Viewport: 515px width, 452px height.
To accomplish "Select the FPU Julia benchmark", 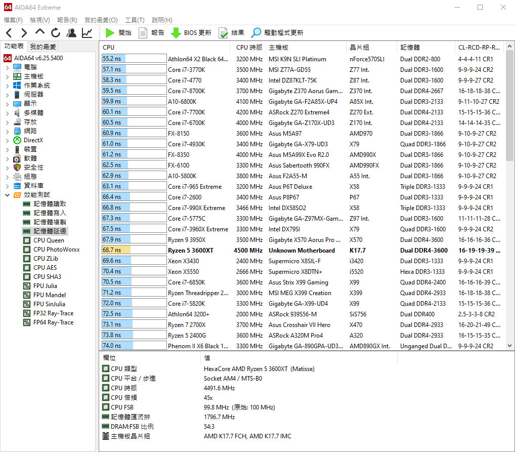I will (x=45, y=286).
